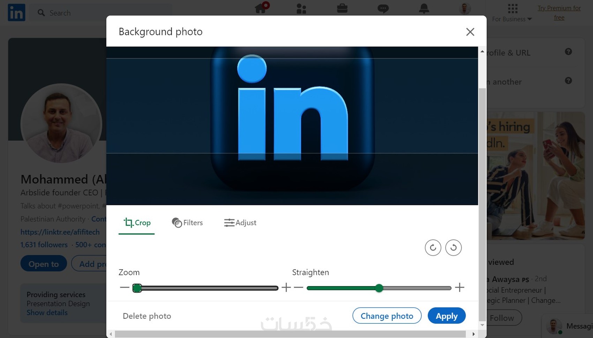Click the Awaysa PS profile name
Image resolution: width=593 pixels, height=338 pixels.
(x=508, y=279)
